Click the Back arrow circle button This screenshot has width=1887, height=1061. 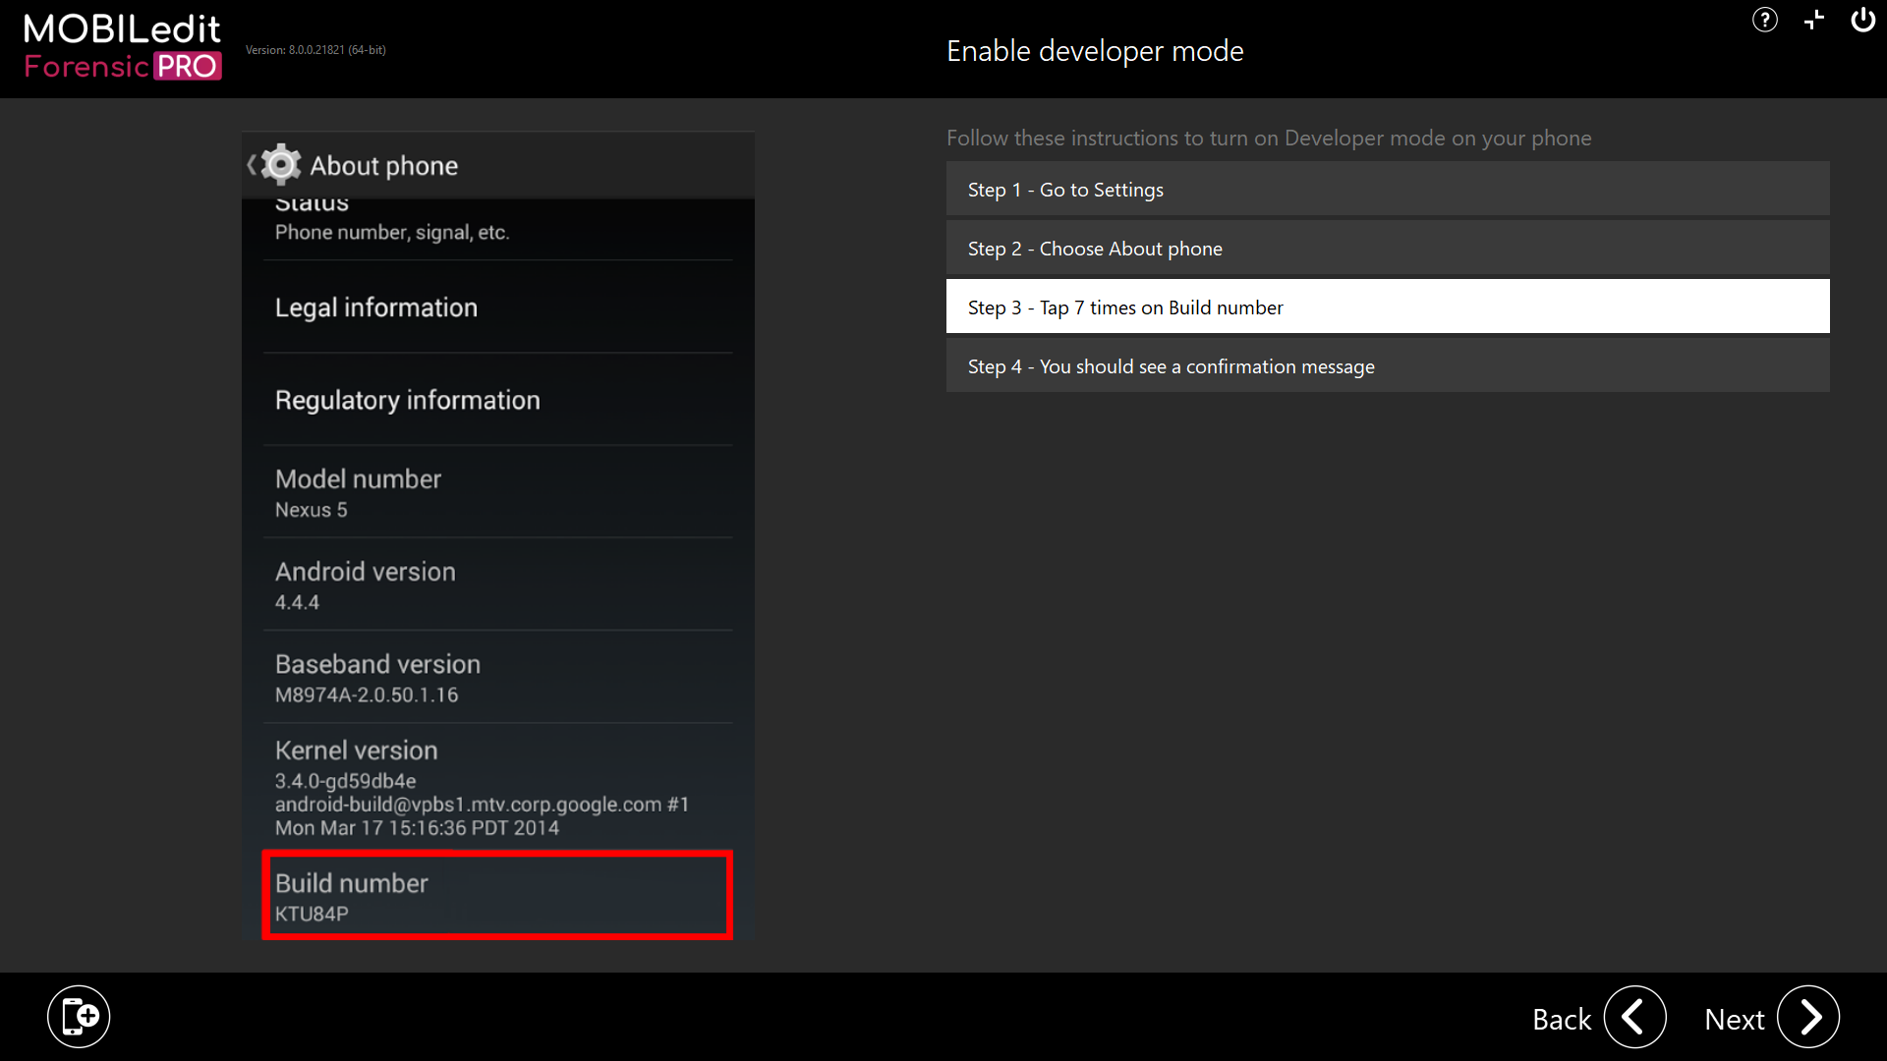pyautogui.click(x=1634, y=1018)
